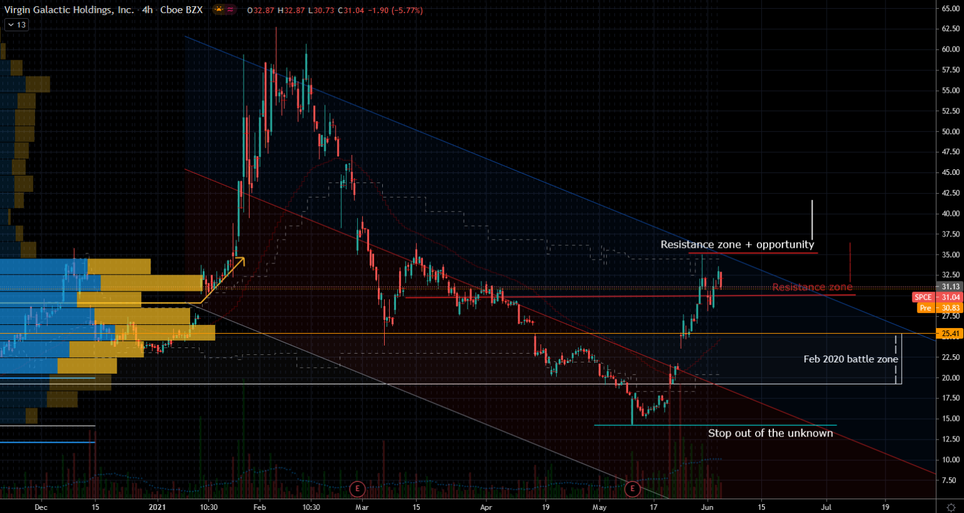Click the gray 31.13 price label
Image resolution: width=964 pixels, height=513 pixels.
click(x=950, y=287)
